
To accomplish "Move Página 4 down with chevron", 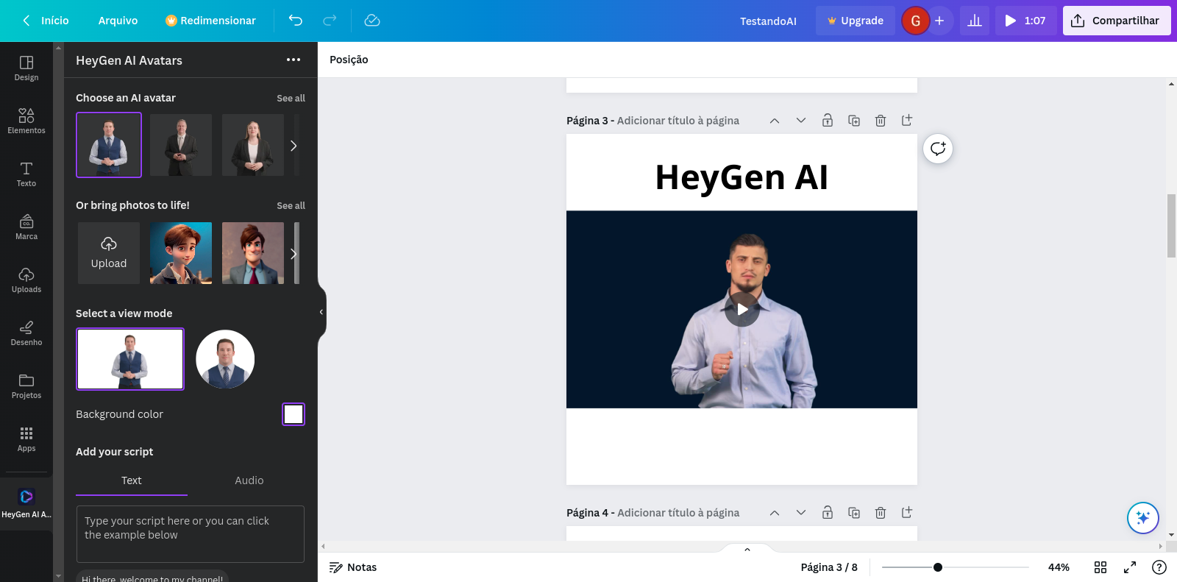I will coord(801,513).
